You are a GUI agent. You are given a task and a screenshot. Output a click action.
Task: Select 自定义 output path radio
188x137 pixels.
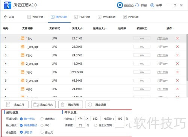pyautogui.click(x=42, y=132)
